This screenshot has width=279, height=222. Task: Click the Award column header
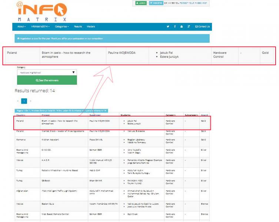pyautogui.click(x=204, y=115)
